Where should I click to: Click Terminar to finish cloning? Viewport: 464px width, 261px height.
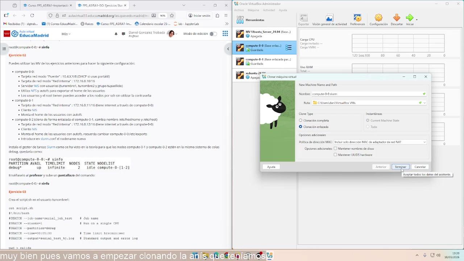[x=401, y=167]
